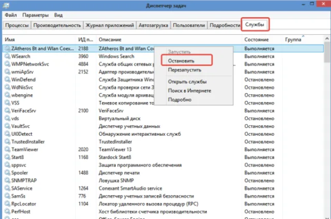Sort by the ИД п... column header

tap(85, 39)
